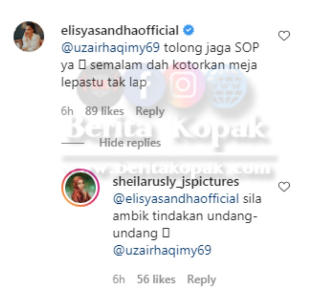Select the 'sila ambik tindakan undang-undang' reply text
This screenshot has width=314, height=299.
click(x=187, y=216)
